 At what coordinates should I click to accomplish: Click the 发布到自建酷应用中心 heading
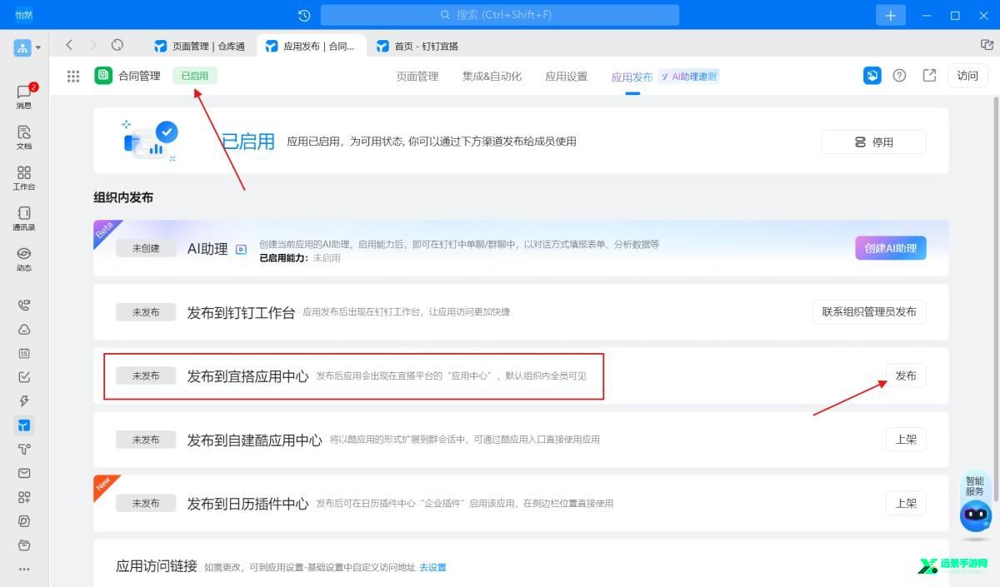[x=254, y=440]
